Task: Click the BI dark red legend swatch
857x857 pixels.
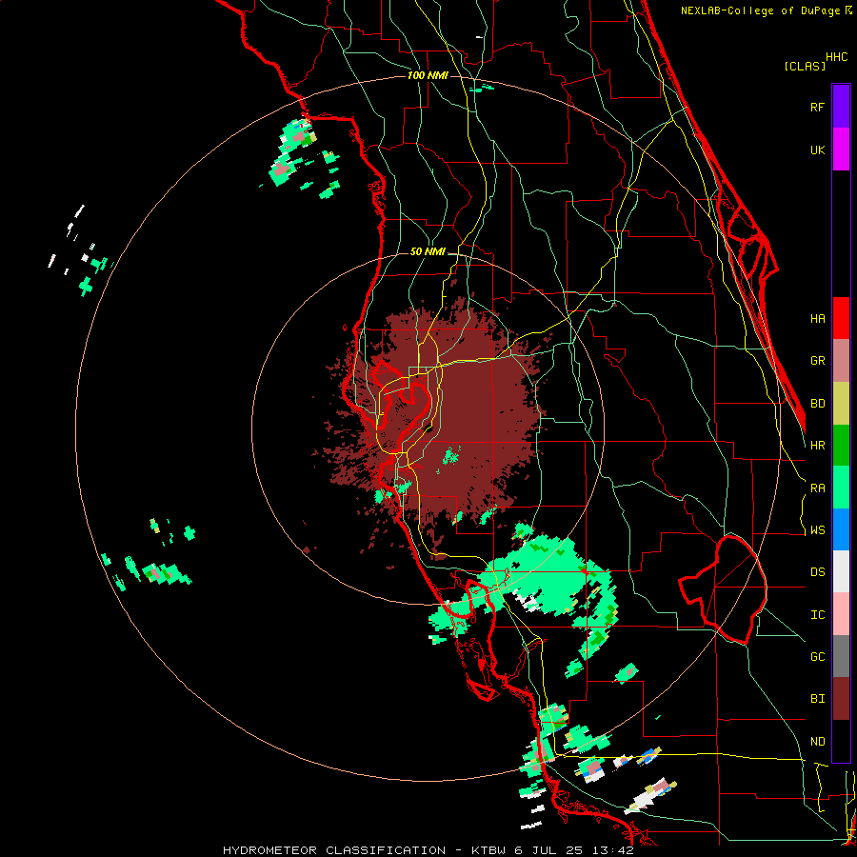Action: click(x=841, y=699)
